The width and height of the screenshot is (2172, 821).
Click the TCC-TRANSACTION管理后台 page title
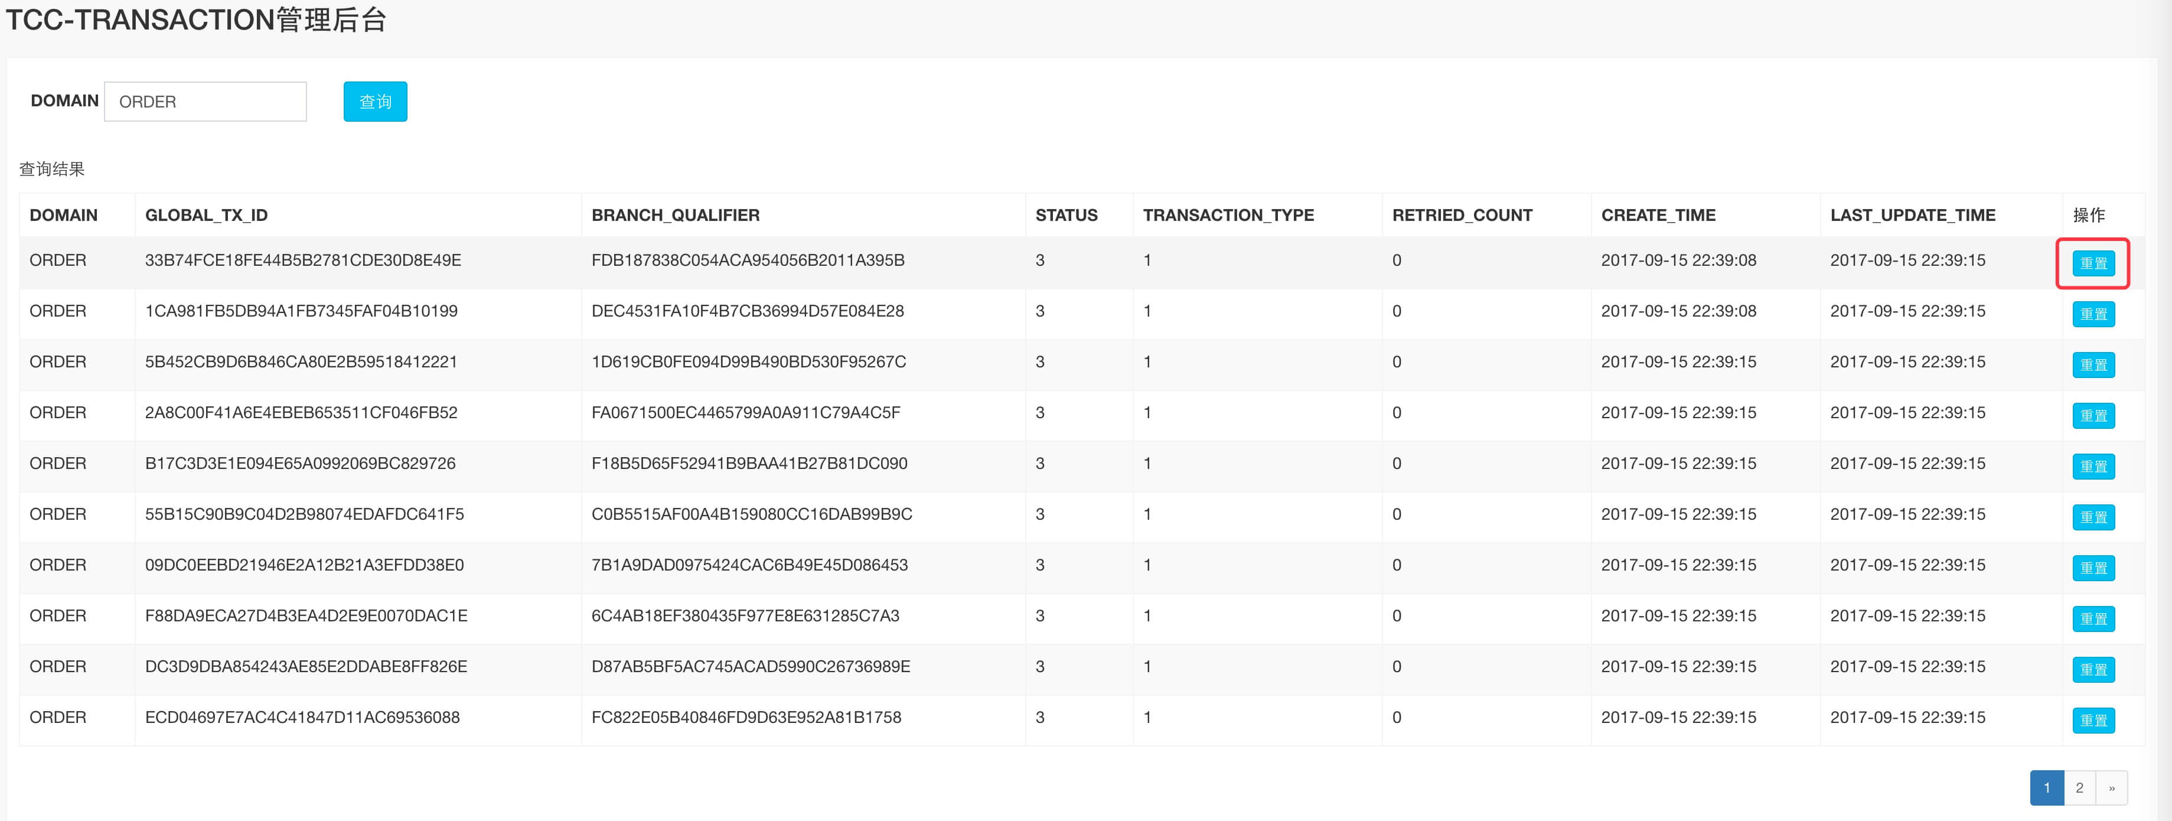[195, 19]
